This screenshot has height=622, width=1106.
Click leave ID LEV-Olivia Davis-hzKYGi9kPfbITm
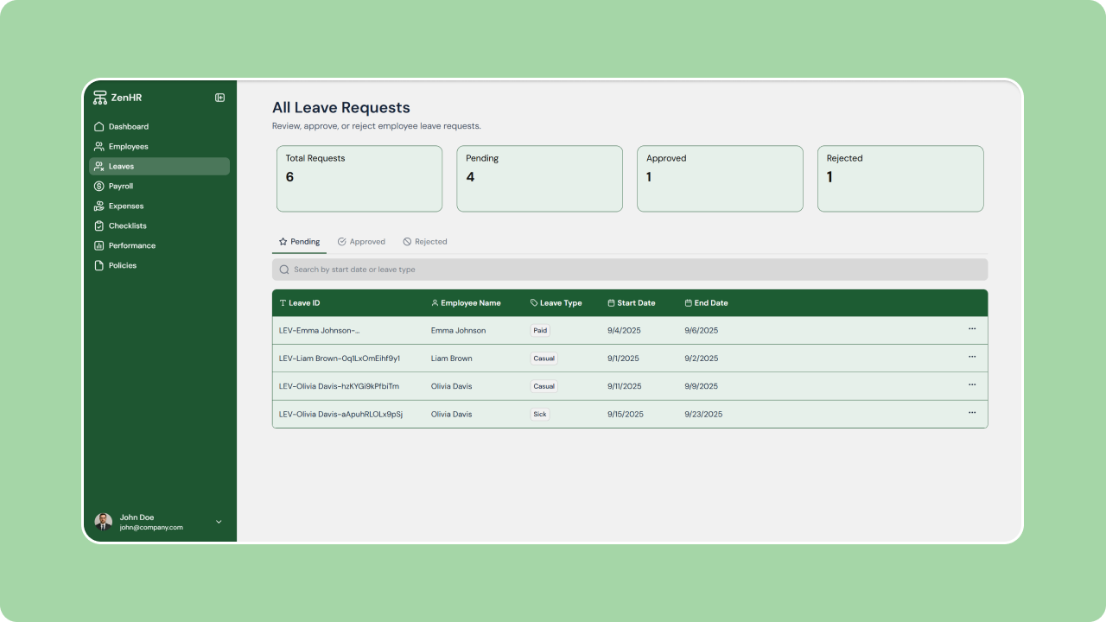click(x=340, y=386)
